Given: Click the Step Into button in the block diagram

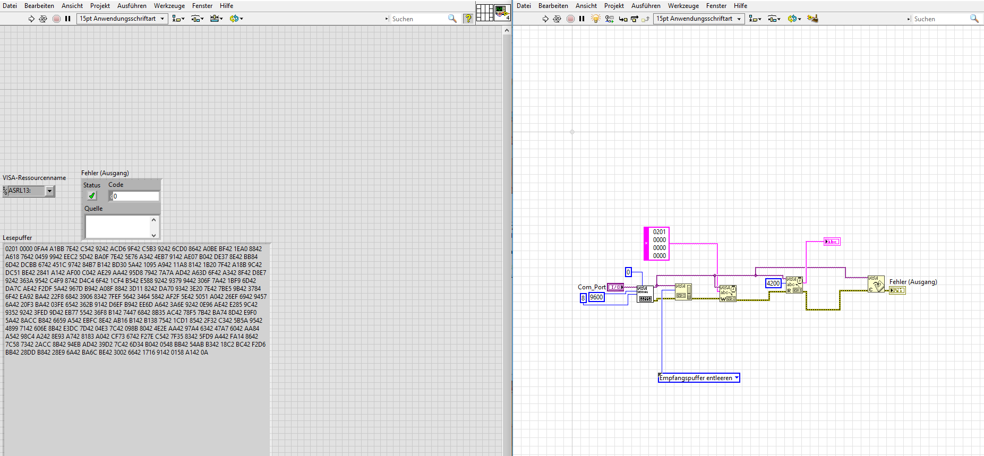Looking at the screenshot, I should [x=623, y=19].
